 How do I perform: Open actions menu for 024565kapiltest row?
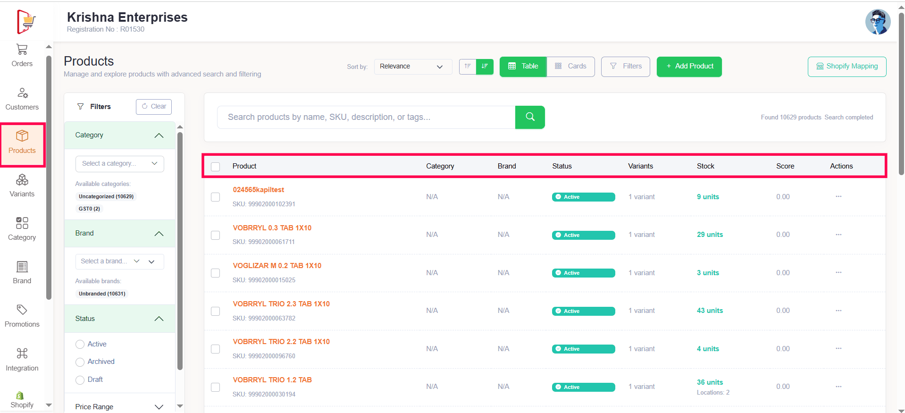pos(838,196)
